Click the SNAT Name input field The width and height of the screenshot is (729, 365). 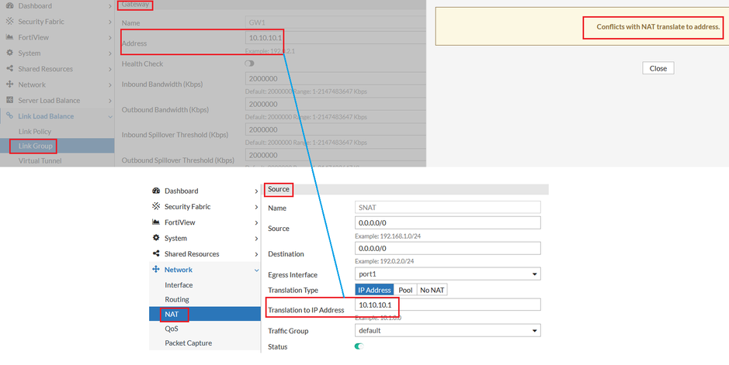tap(448, 208)
